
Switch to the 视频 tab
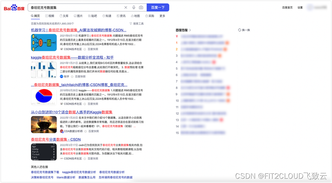click(x=50, y=16)
